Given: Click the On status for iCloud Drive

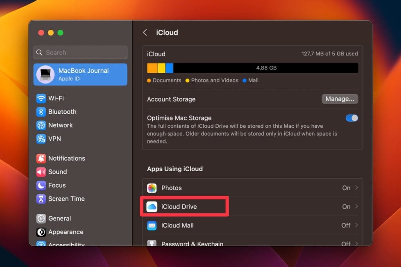Looking at the screenshot, I should (346, 207).
